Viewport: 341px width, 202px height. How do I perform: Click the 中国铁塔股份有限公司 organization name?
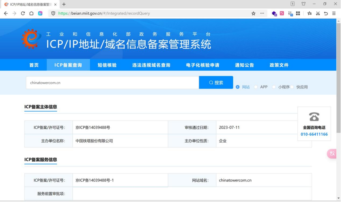click(94, 141)
